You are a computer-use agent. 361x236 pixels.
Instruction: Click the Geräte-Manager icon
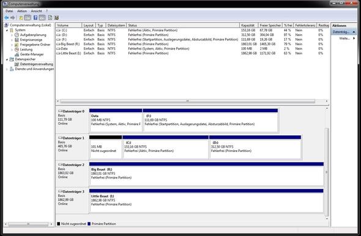click(x=17, y=54)
